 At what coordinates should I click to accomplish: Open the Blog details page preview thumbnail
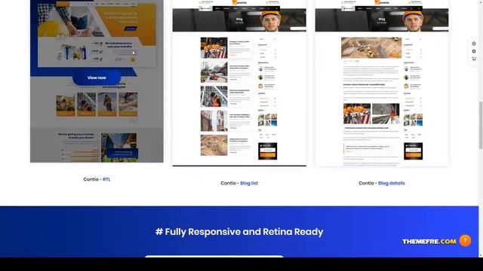click(x=382, y=83)
